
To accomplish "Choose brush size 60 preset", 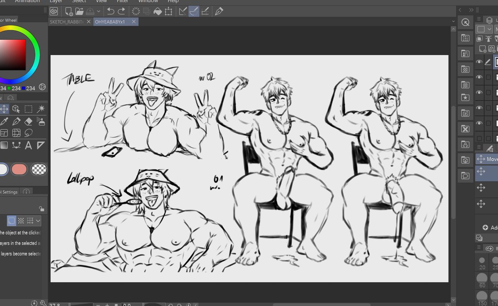I will coord(482,279).
